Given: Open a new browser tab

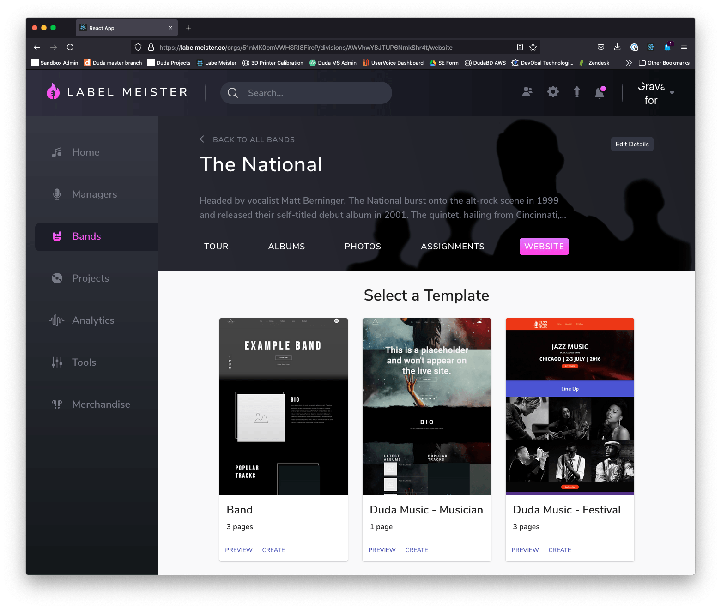Looking at the screenshot, I should [188, 28].
